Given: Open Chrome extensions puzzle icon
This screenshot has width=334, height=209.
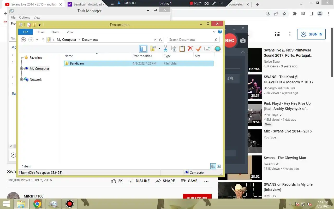Looking at the screenshot, I should coord(295,14).
